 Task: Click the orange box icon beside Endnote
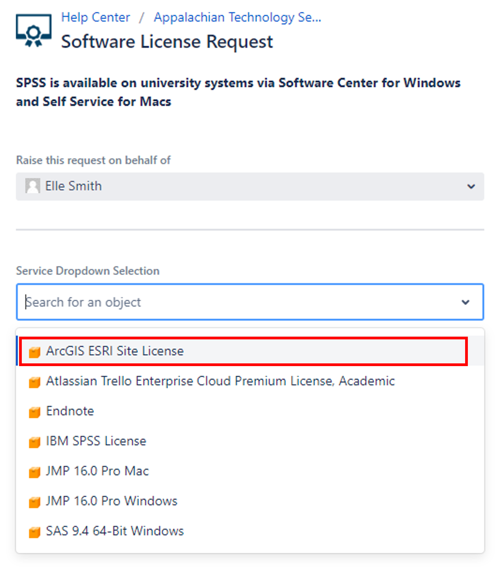point(35,412)
